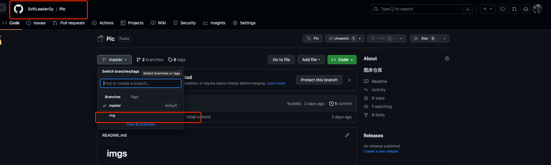Open the Code tab
551x165 pixels.
11,23
